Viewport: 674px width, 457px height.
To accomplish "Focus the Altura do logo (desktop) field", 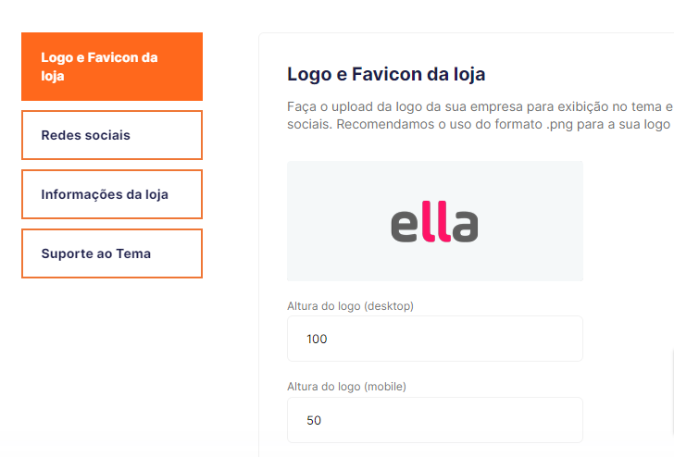I will tap(434, 339).
